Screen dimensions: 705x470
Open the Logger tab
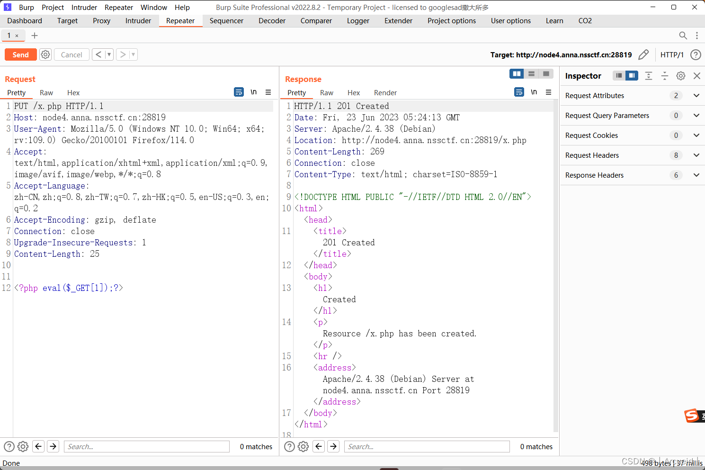point(358,21)
